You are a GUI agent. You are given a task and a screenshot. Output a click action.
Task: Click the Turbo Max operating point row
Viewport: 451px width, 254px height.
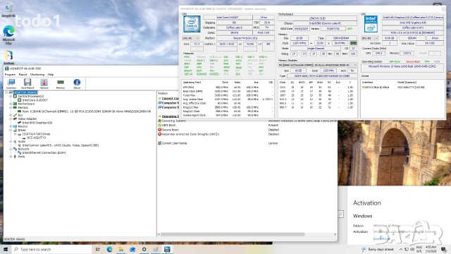(228, 95)
